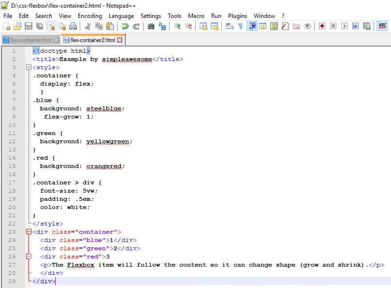Open the Function List icon
The width and height of the screenshot is (391, 288).
click(x=285, y=26)
